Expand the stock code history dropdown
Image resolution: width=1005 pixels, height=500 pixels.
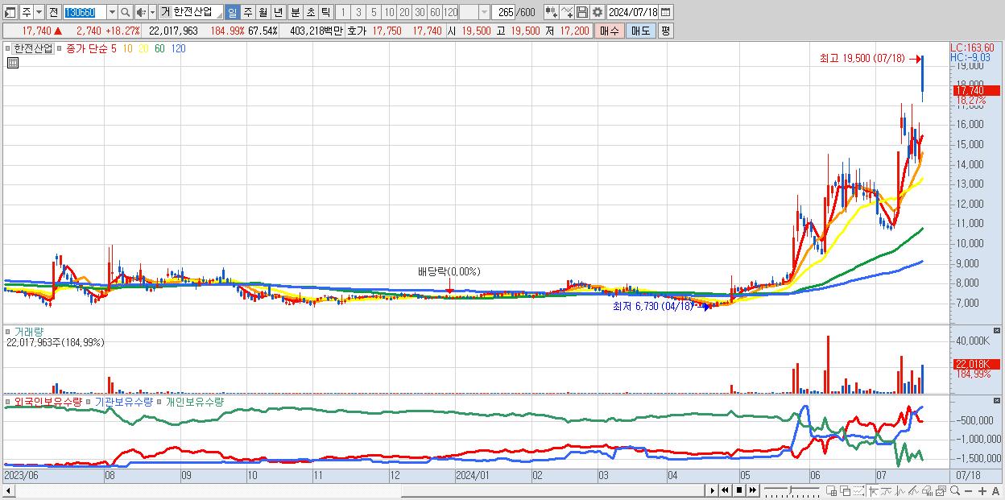click(x=112, y=12)
